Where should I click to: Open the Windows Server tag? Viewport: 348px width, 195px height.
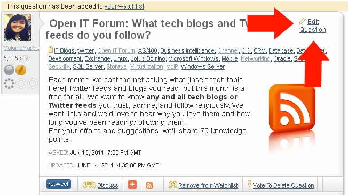coord(203,66)
